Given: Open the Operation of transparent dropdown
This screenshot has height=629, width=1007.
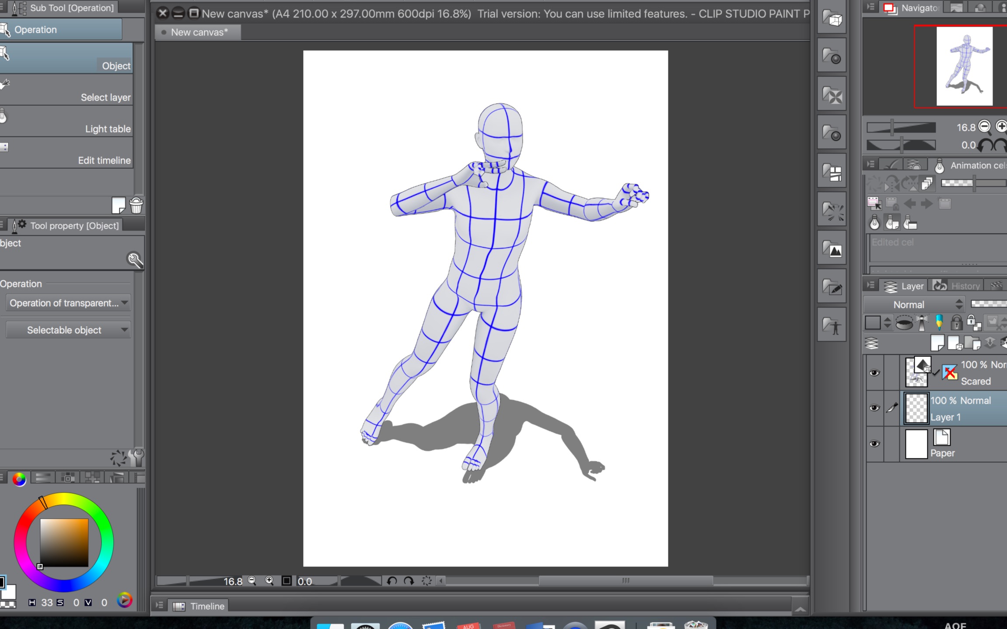Looking at the screenshot, I should click(x=68, y=303).
